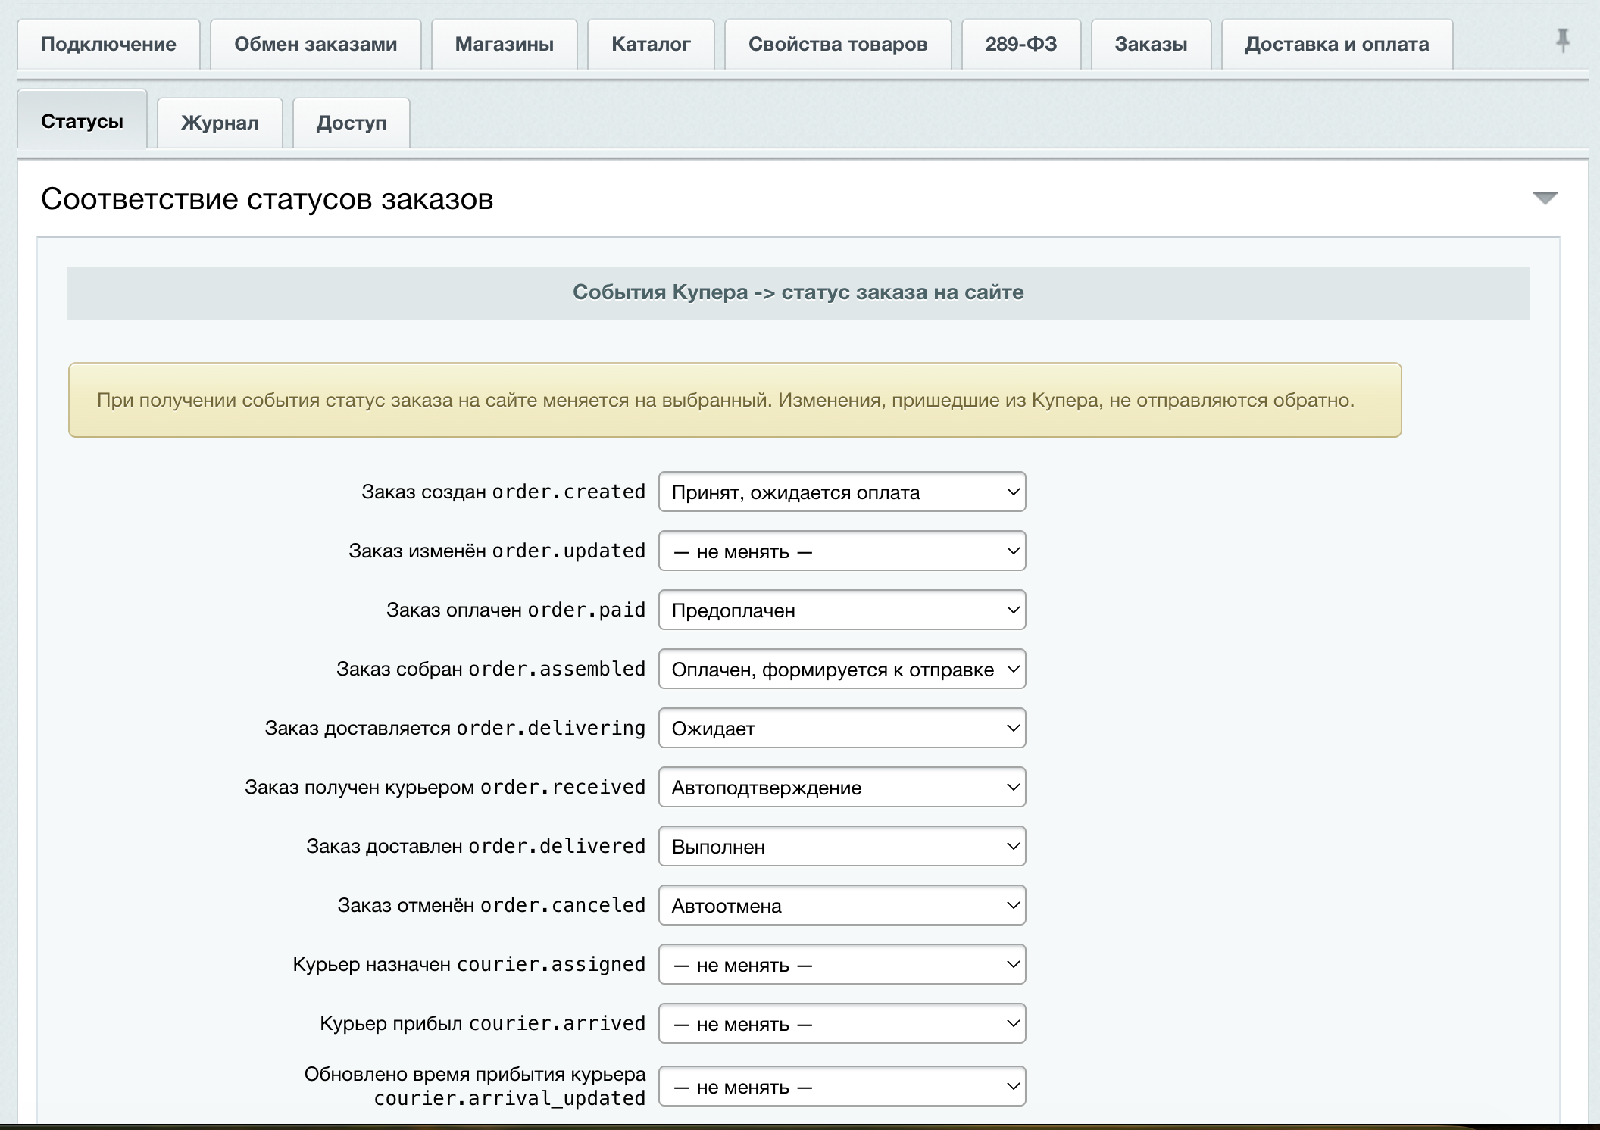
Task: Click the yellow info note about status changes
Action: click(x=735, y=400)
